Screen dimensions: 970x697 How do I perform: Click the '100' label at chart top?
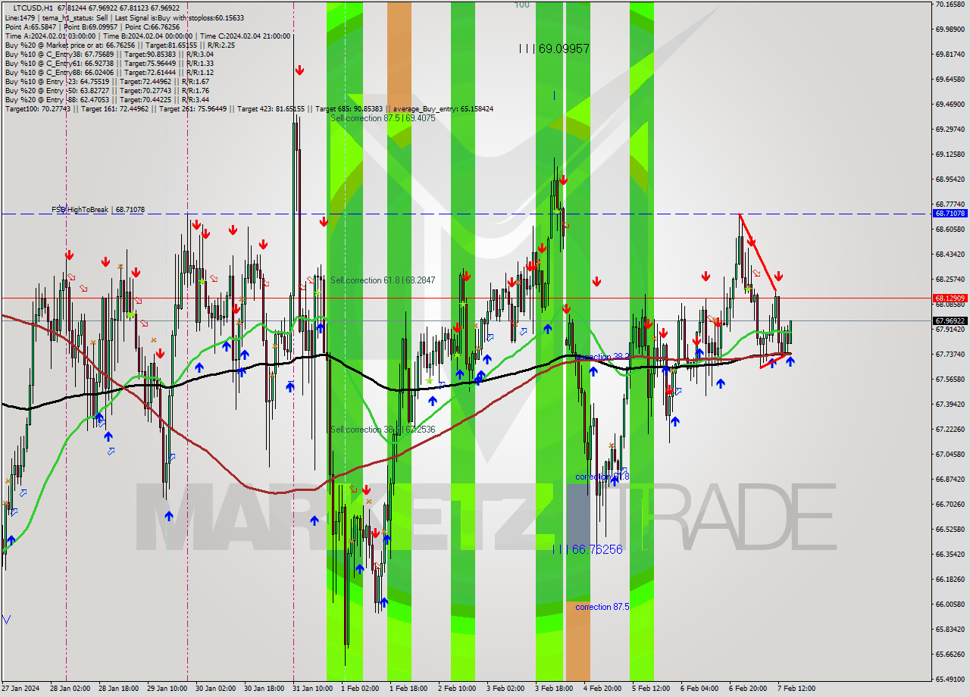[x=522, y=5]
